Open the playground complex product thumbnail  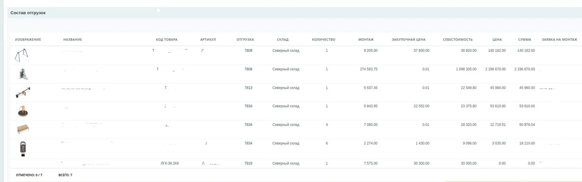point(23,74)
